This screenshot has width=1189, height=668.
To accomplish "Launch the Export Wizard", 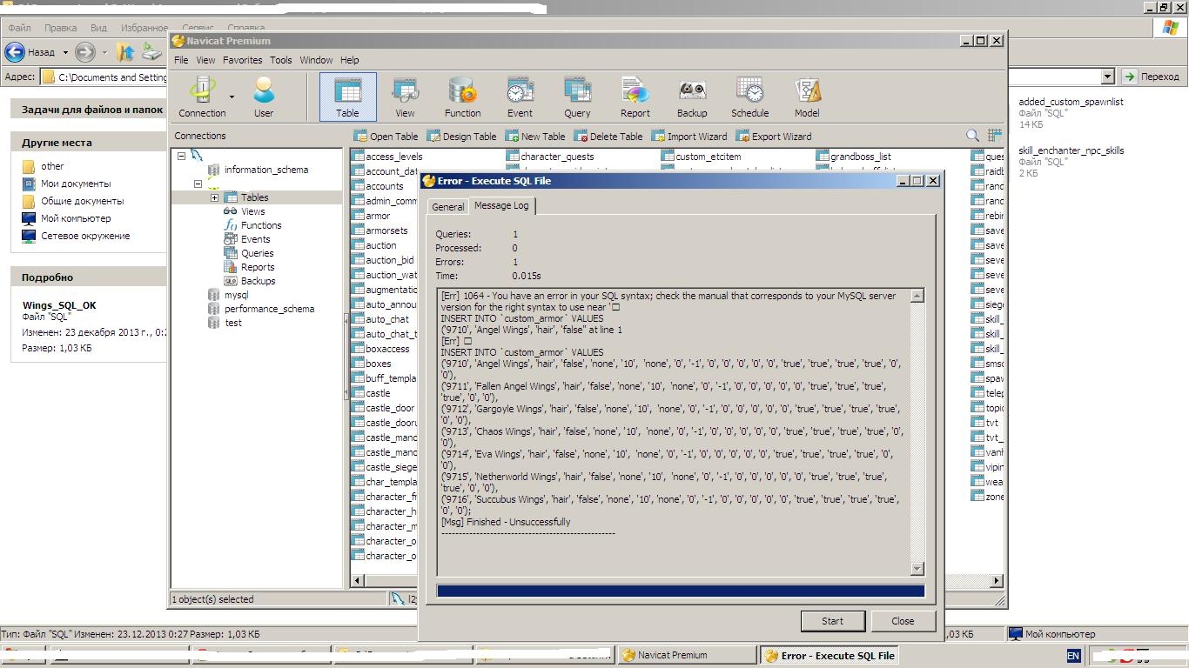I will (x=774, y=136).
